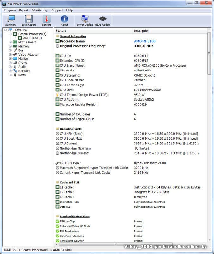Collapse the HOME-PC root node

[x=5, y=30]
